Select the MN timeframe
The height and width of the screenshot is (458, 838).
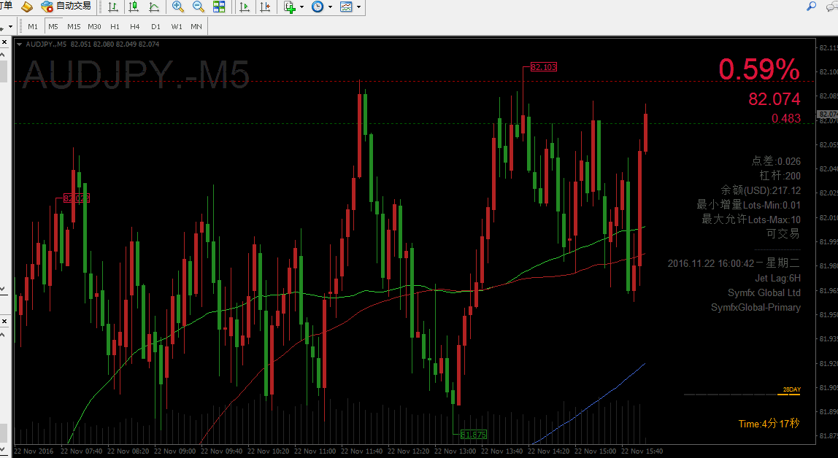(196, 26)
